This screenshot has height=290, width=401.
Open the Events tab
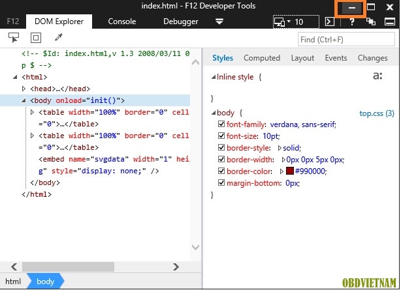(336, 58)
